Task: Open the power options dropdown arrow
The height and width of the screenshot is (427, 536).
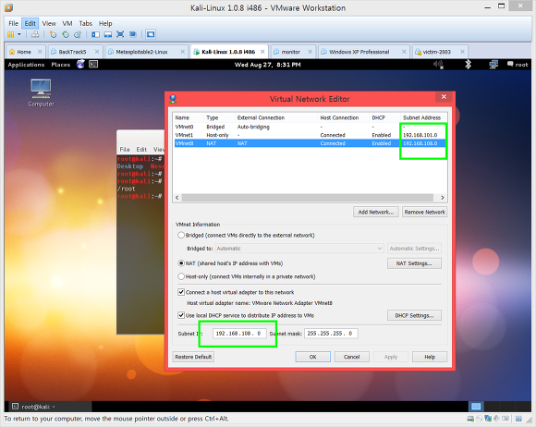Action: 19,34
